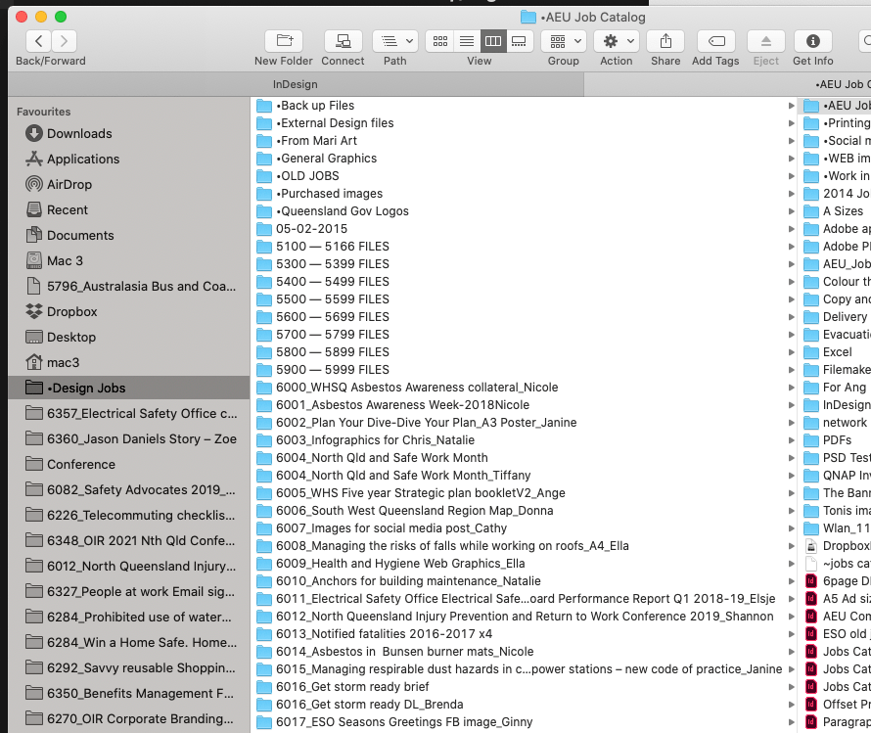Open the Path dropdown in the toolbar
The height and width of the screenshot is (733, 871).
[x=395, y=41]
